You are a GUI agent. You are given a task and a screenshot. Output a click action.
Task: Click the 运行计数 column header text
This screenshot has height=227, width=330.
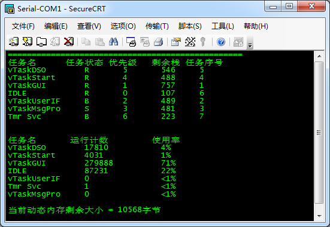click(x=89, y=140)
